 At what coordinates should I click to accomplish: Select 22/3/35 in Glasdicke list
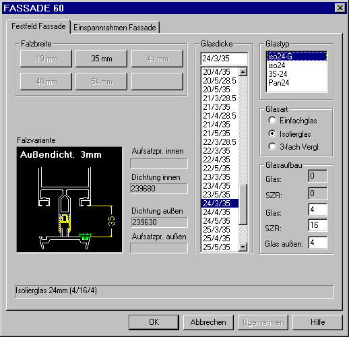pyautogui.click(x=220, y=151)
